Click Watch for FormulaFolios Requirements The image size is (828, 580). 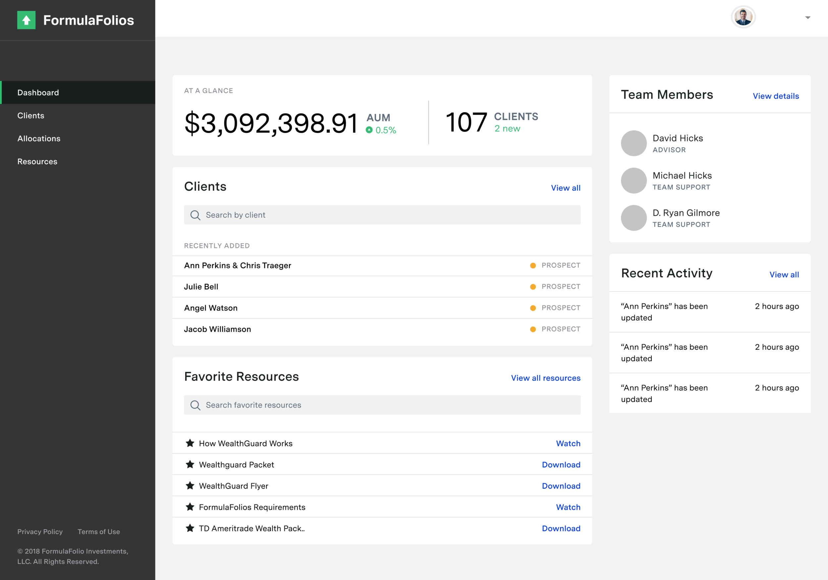[568, 507]
